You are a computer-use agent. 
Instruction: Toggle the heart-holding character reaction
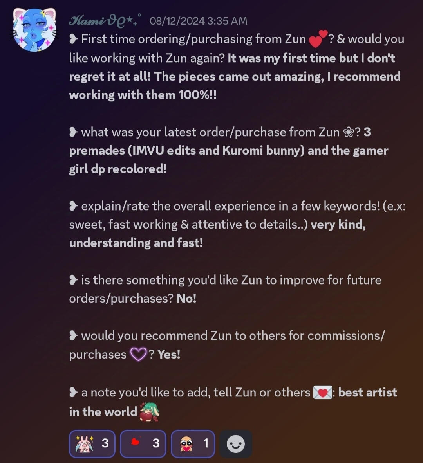point(193,443)
